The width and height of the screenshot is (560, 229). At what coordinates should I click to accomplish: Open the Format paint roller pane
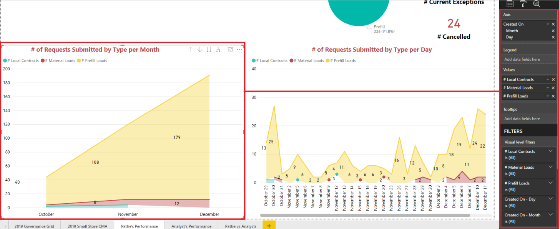pyautogui.click(x=523, y=3)
